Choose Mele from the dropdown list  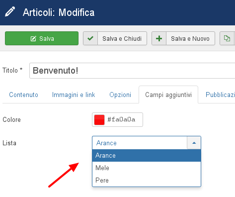click(x=147, y=168)
